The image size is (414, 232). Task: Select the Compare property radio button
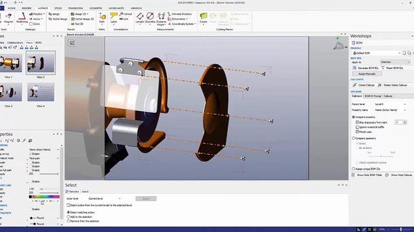click(354, 117)
